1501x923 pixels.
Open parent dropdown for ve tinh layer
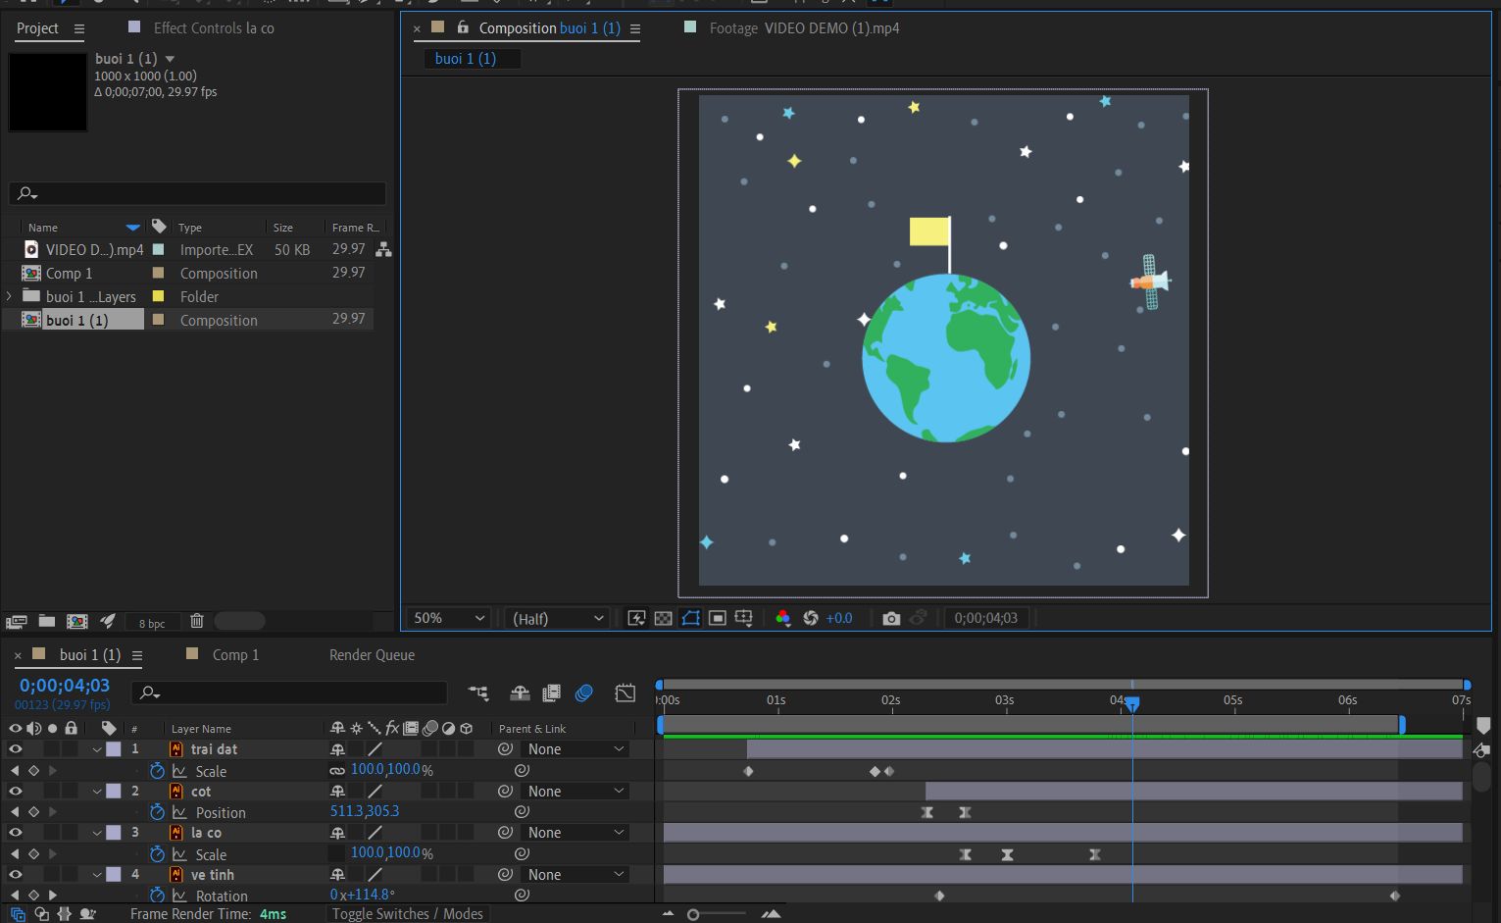click(575, 874)
